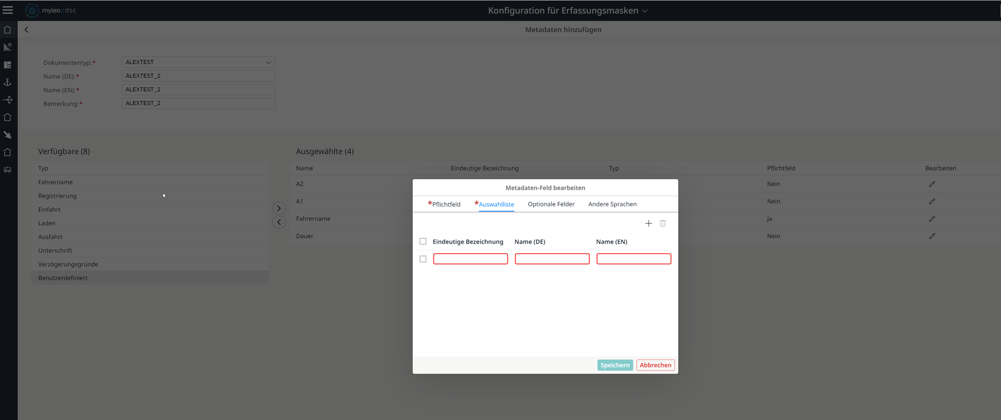
Task: Go back using the chevron beside Metadaten hinzufügen
Action: point(27,29)
